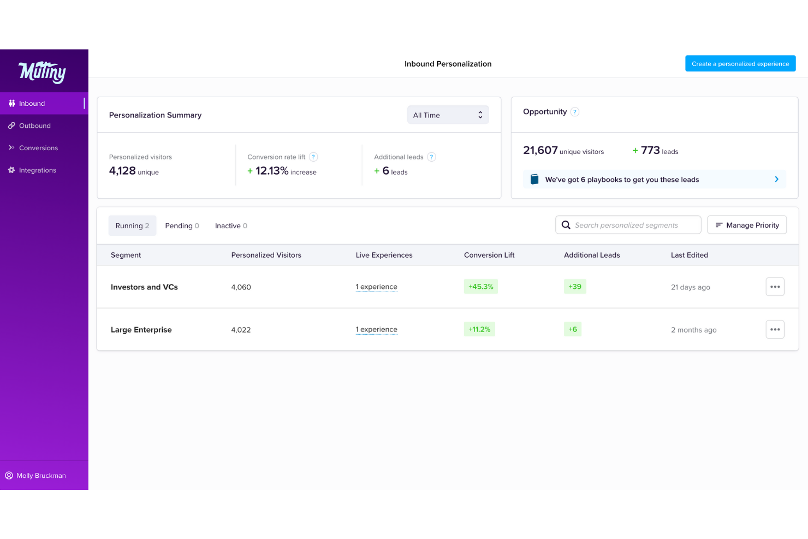Click the magnifying glass search icon

(566, 225)
